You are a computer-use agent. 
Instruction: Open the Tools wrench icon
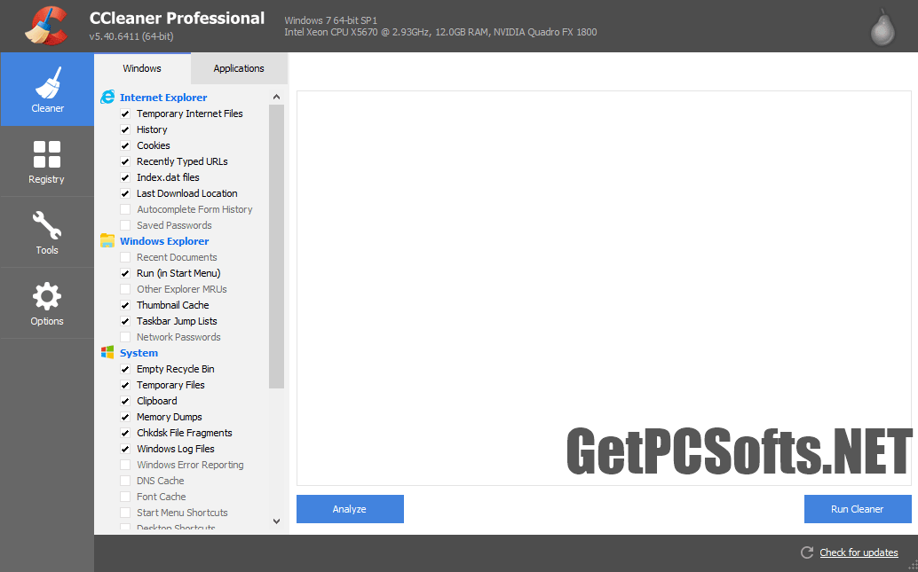coord(47,225)
